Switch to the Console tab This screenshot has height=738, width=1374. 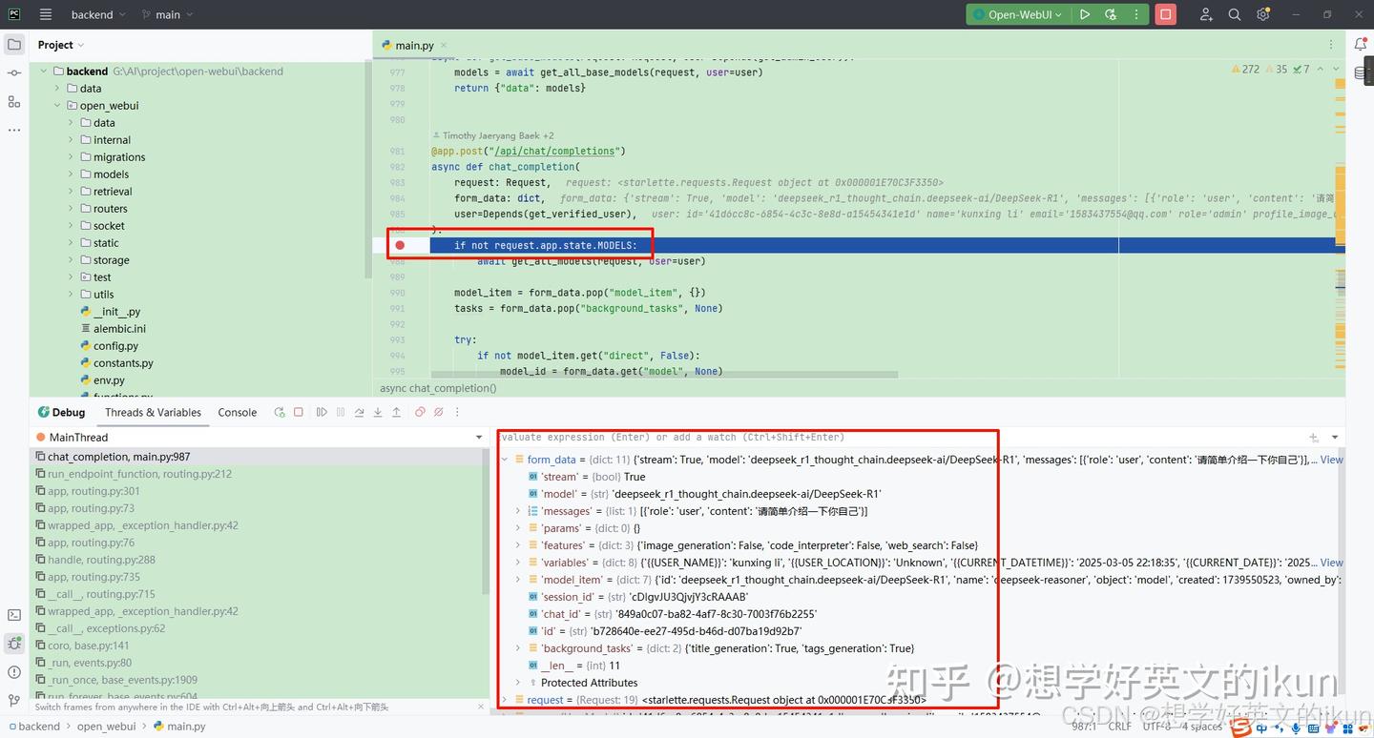click(x=237, y=412)
